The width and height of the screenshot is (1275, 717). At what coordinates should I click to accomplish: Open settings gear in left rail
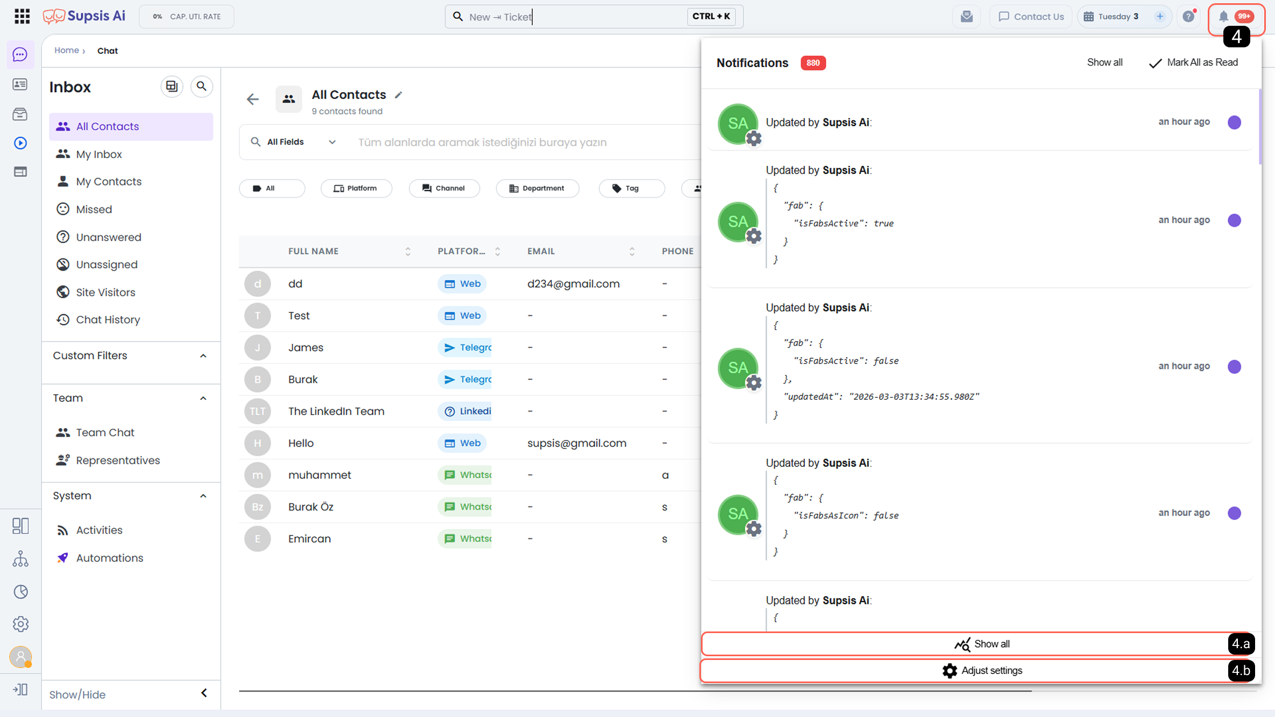click(20, 624)
